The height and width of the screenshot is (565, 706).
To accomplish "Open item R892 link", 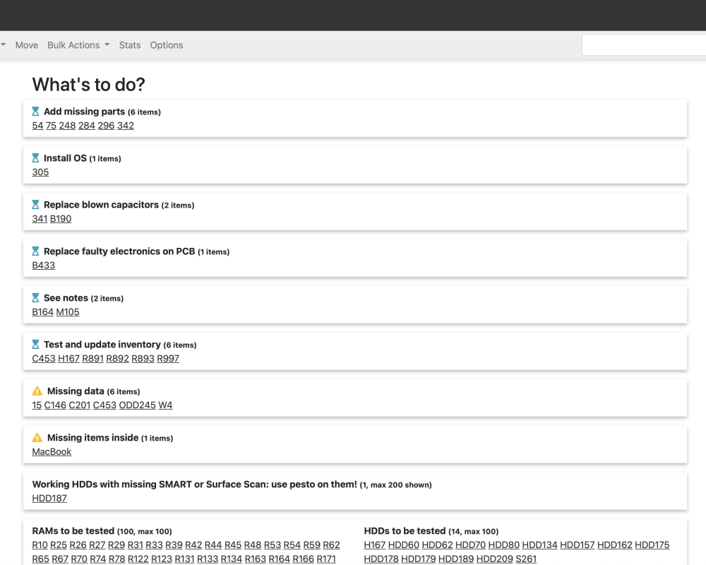I will pyautogui.click(x=117, y=359).
